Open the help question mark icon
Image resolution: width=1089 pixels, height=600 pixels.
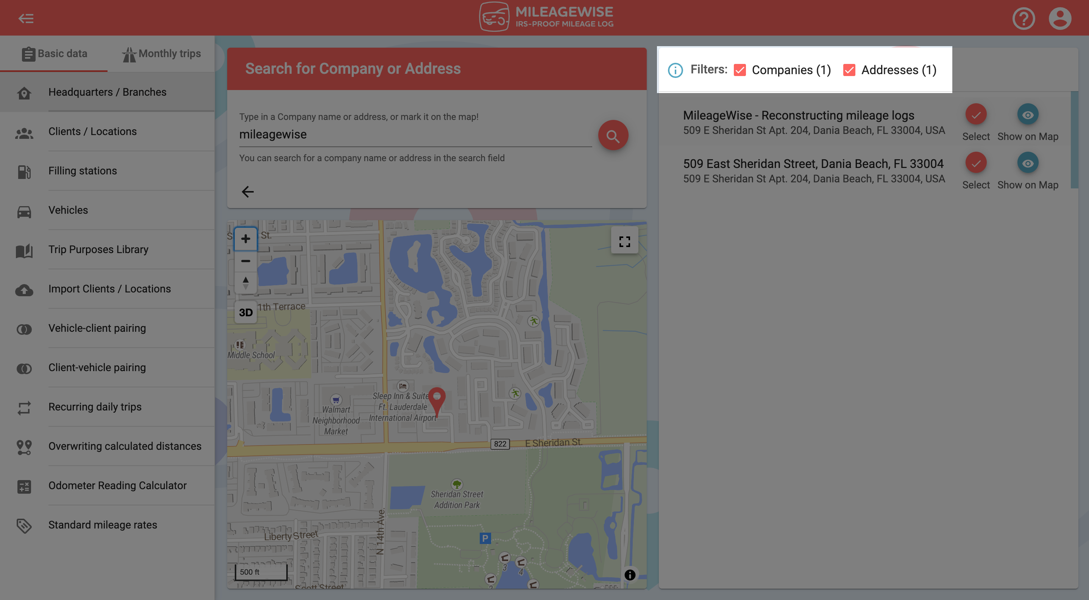pos(1023,18)
